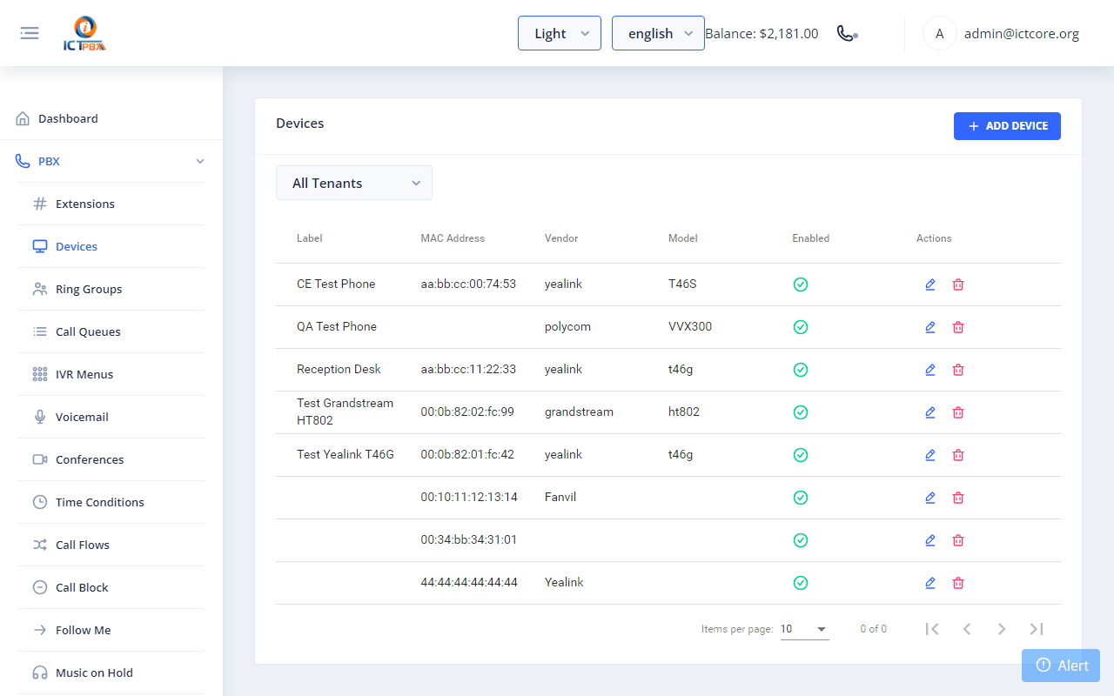Edit the Test Grandstream HT802 device

click(930, 412)
